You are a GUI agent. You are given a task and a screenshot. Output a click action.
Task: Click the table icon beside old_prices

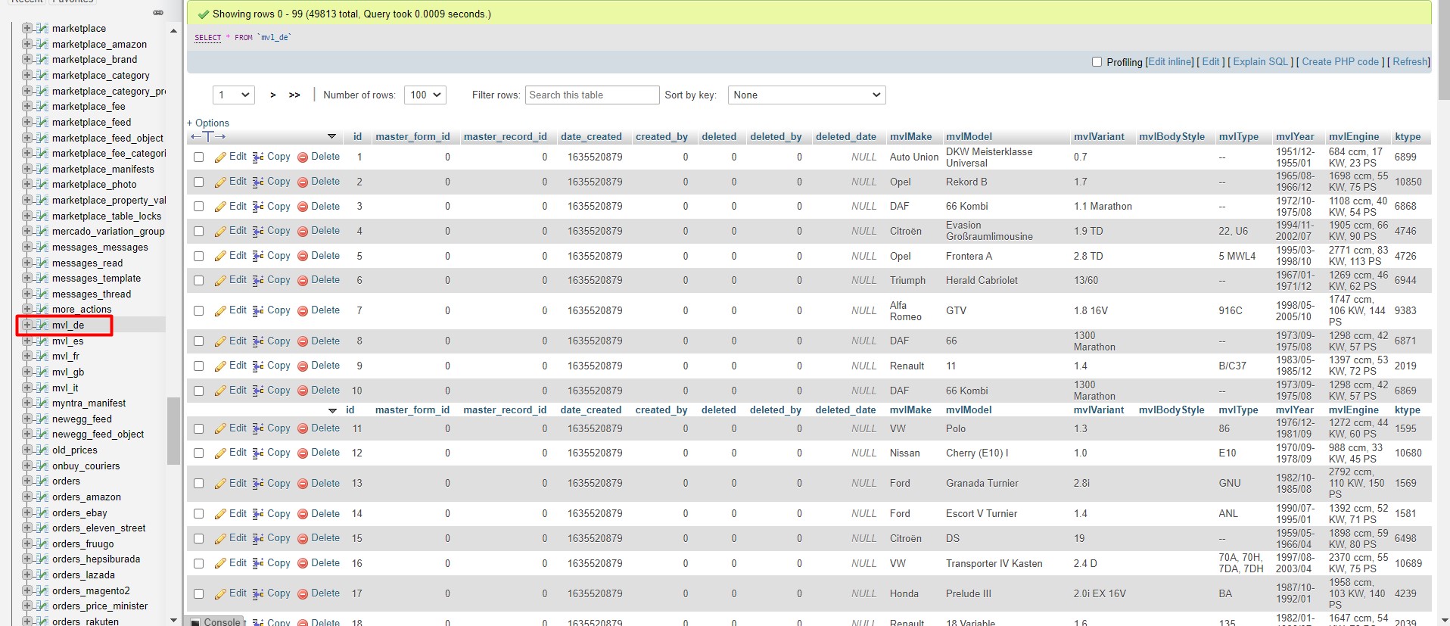click(x=42, y=450)
